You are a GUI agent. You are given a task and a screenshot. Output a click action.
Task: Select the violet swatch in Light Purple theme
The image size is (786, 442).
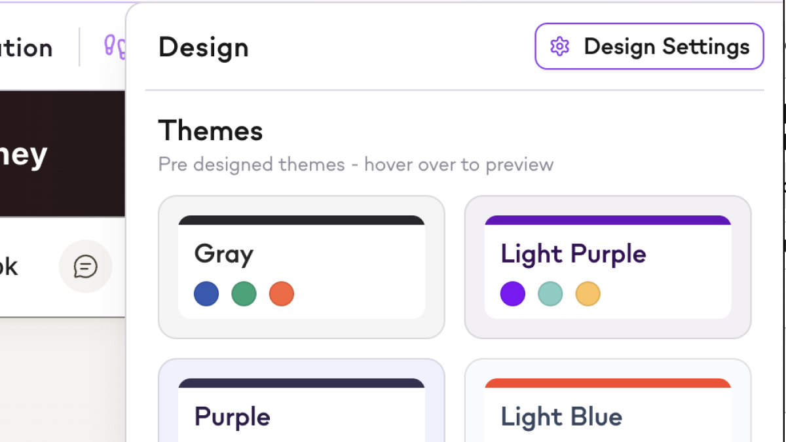pyautogui.click(x=513, y=294)
